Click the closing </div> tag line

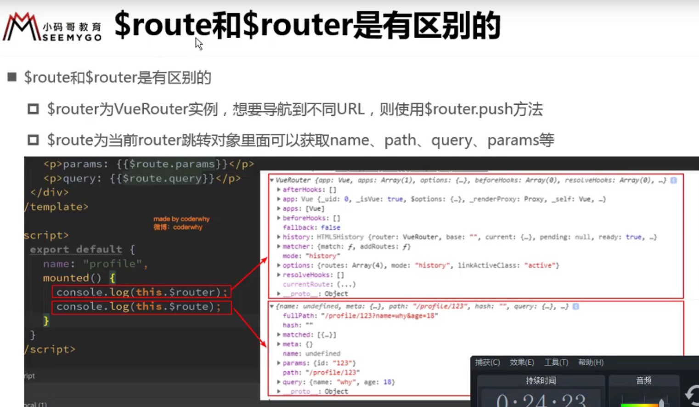[49, 192]
